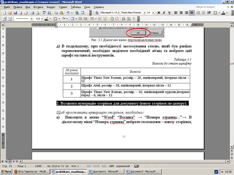
Task: Apply a bulleted list
Action: 203,13
